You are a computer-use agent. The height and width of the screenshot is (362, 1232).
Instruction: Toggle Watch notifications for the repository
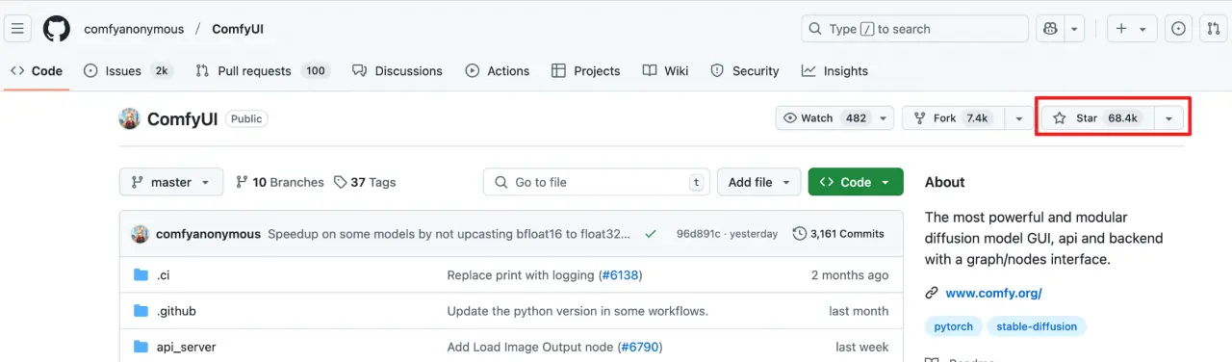(x=825, y=118)
